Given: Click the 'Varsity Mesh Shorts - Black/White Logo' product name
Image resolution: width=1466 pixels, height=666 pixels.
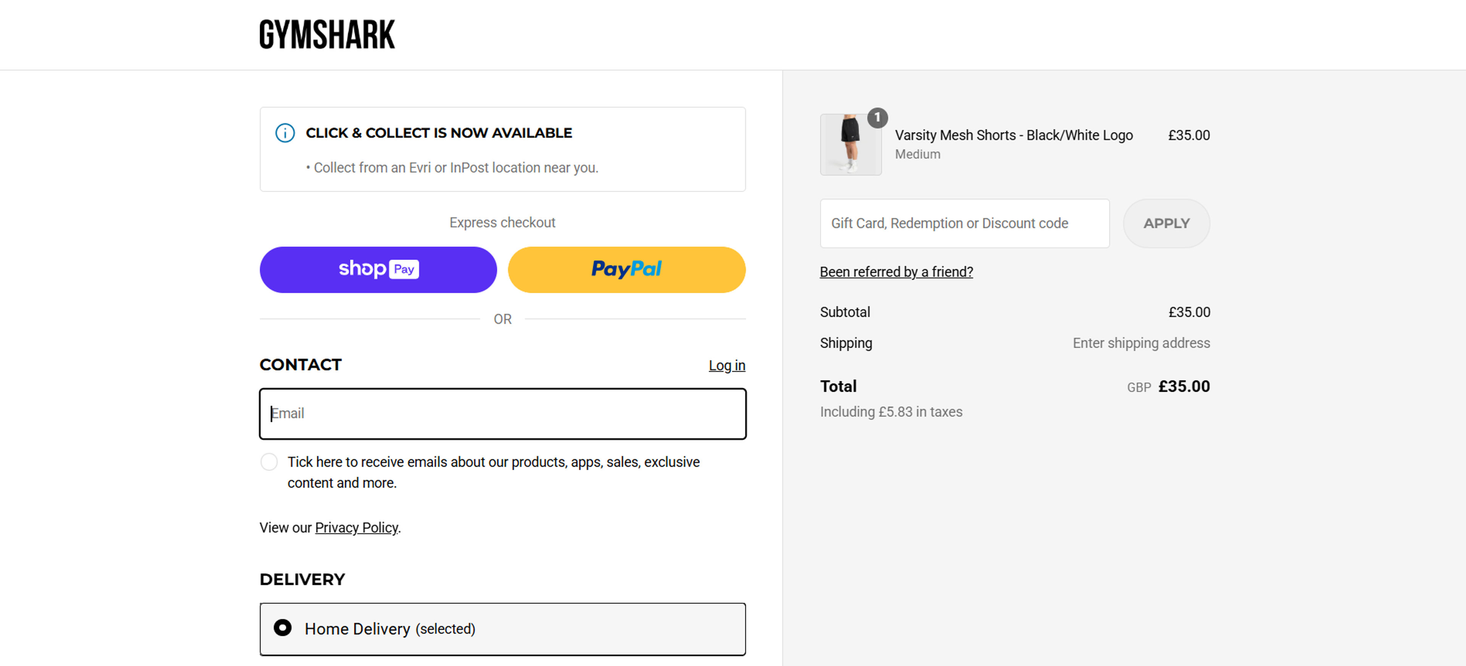Looking at the screenshot, I should click(x=1014, y=135).
